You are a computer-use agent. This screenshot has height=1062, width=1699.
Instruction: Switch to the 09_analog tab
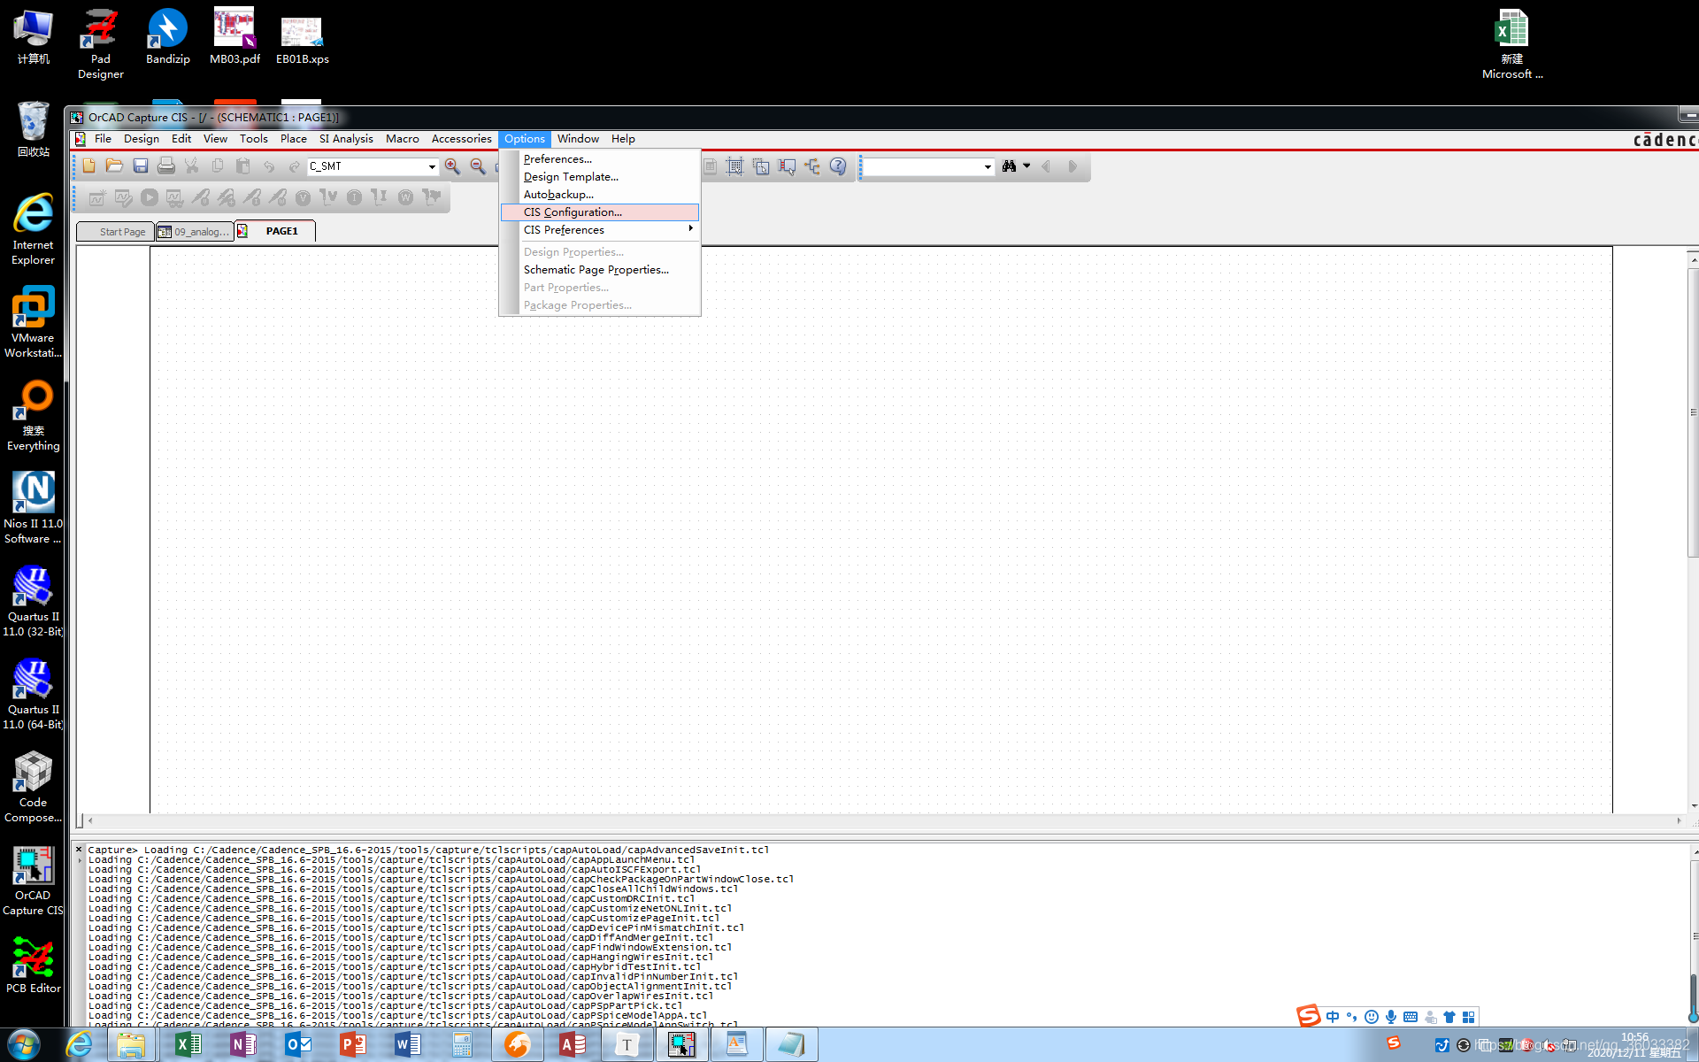click(x=195, y=232)
